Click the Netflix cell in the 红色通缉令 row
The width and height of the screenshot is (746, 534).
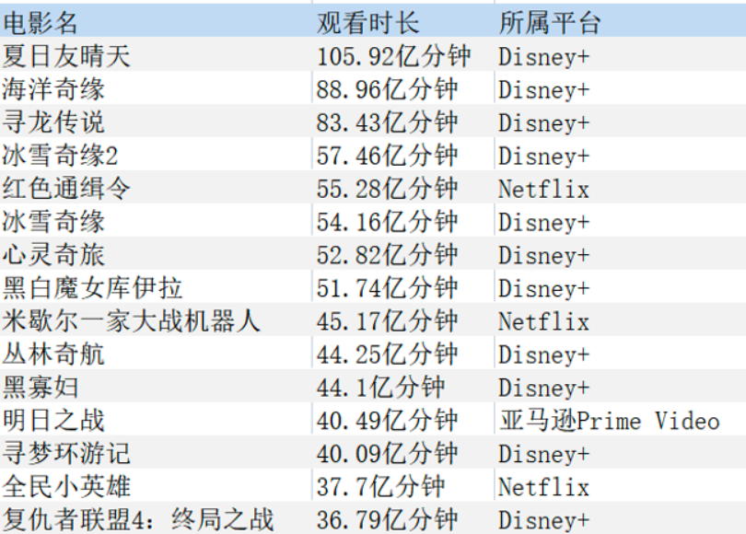point(543,189)
